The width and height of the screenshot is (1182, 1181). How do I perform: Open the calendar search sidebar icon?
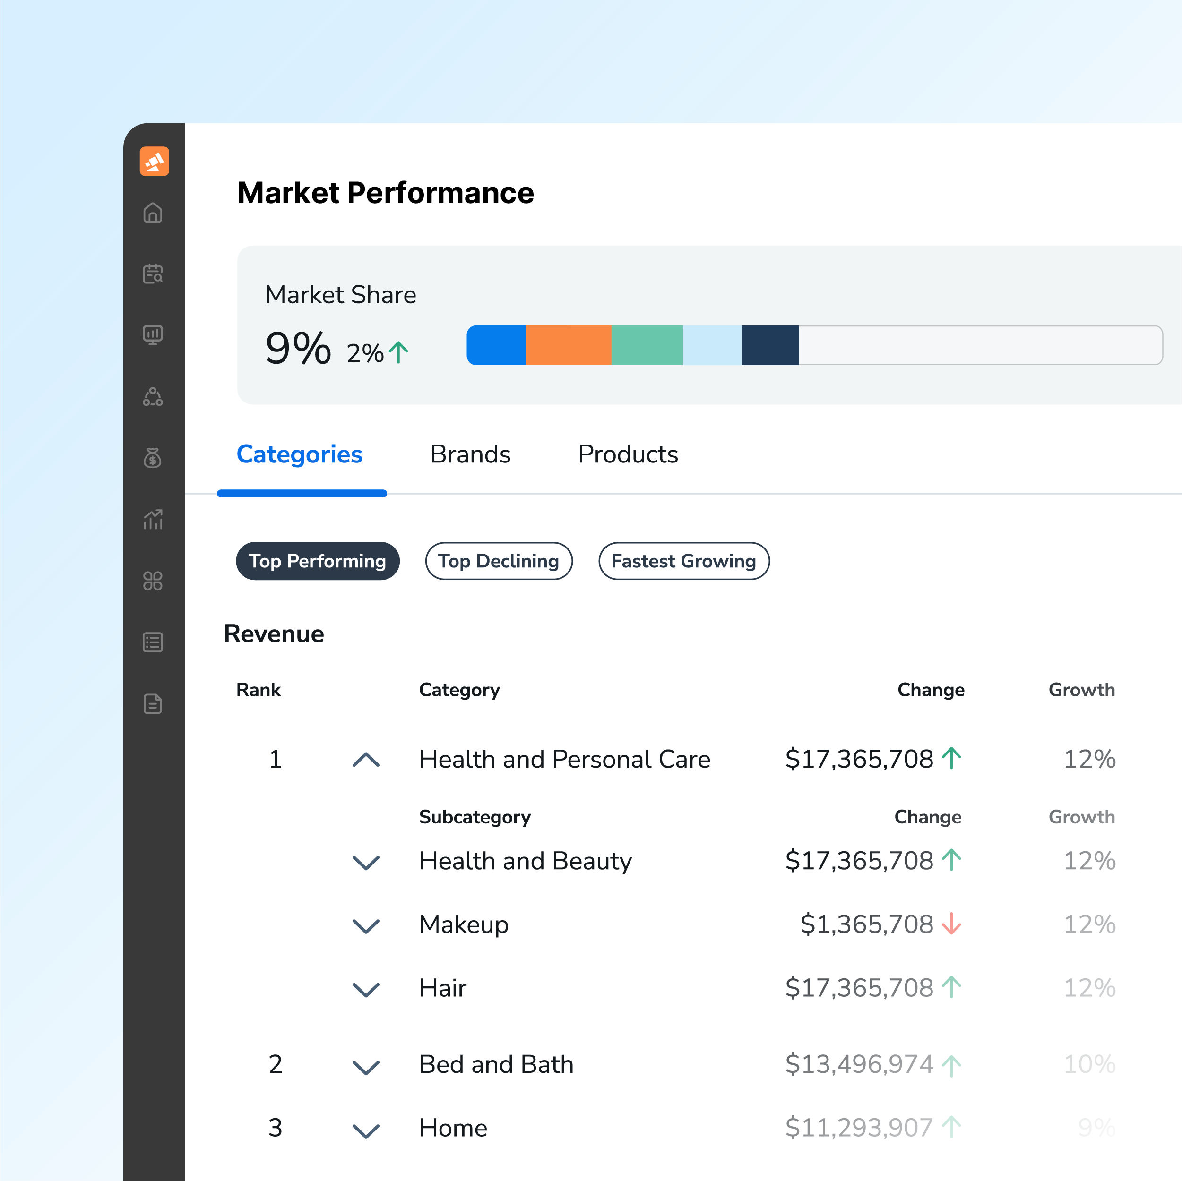coord(153,274)
